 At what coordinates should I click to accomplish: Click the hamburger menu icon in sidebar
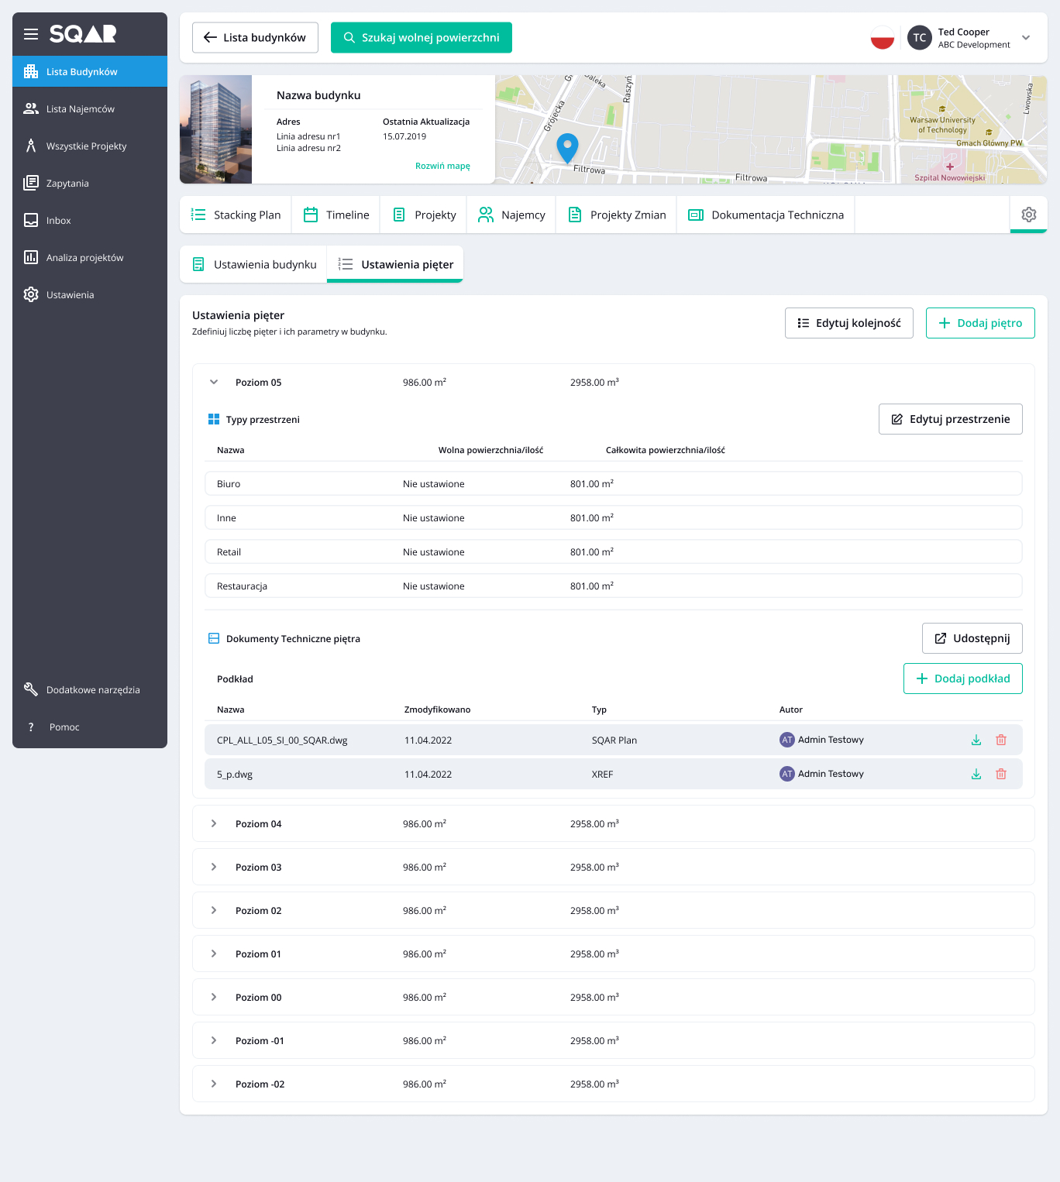[31, 34]
